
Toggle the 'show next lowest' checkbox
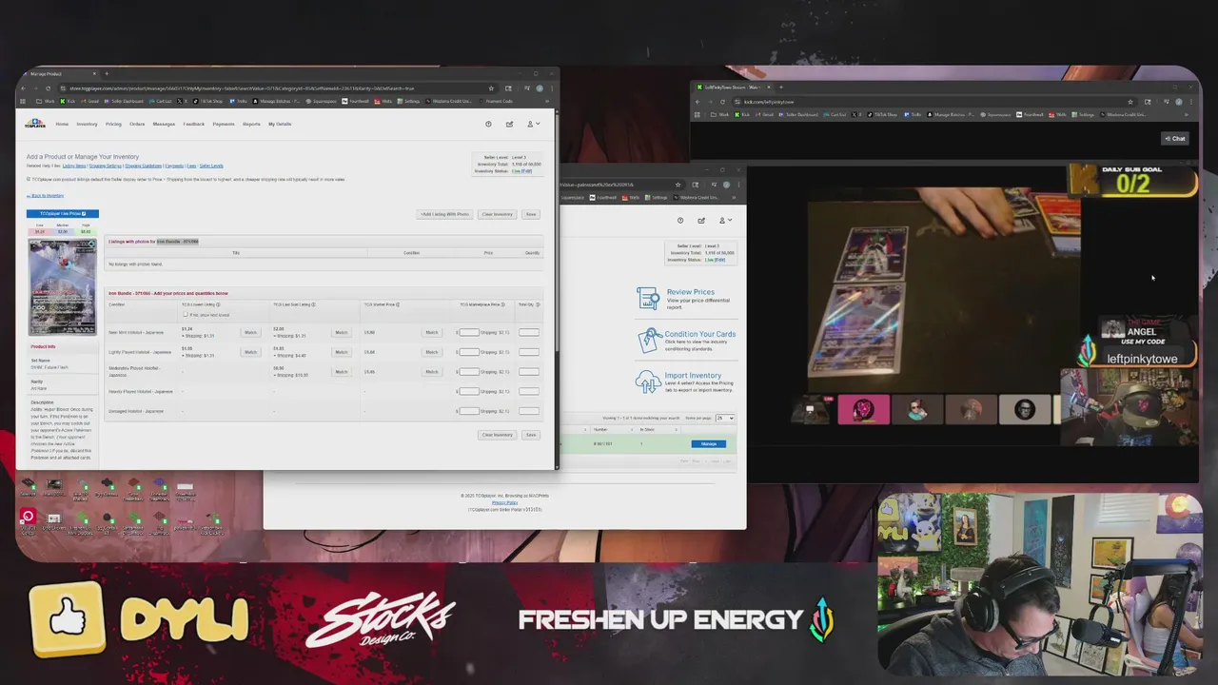(x=186, y=315)
